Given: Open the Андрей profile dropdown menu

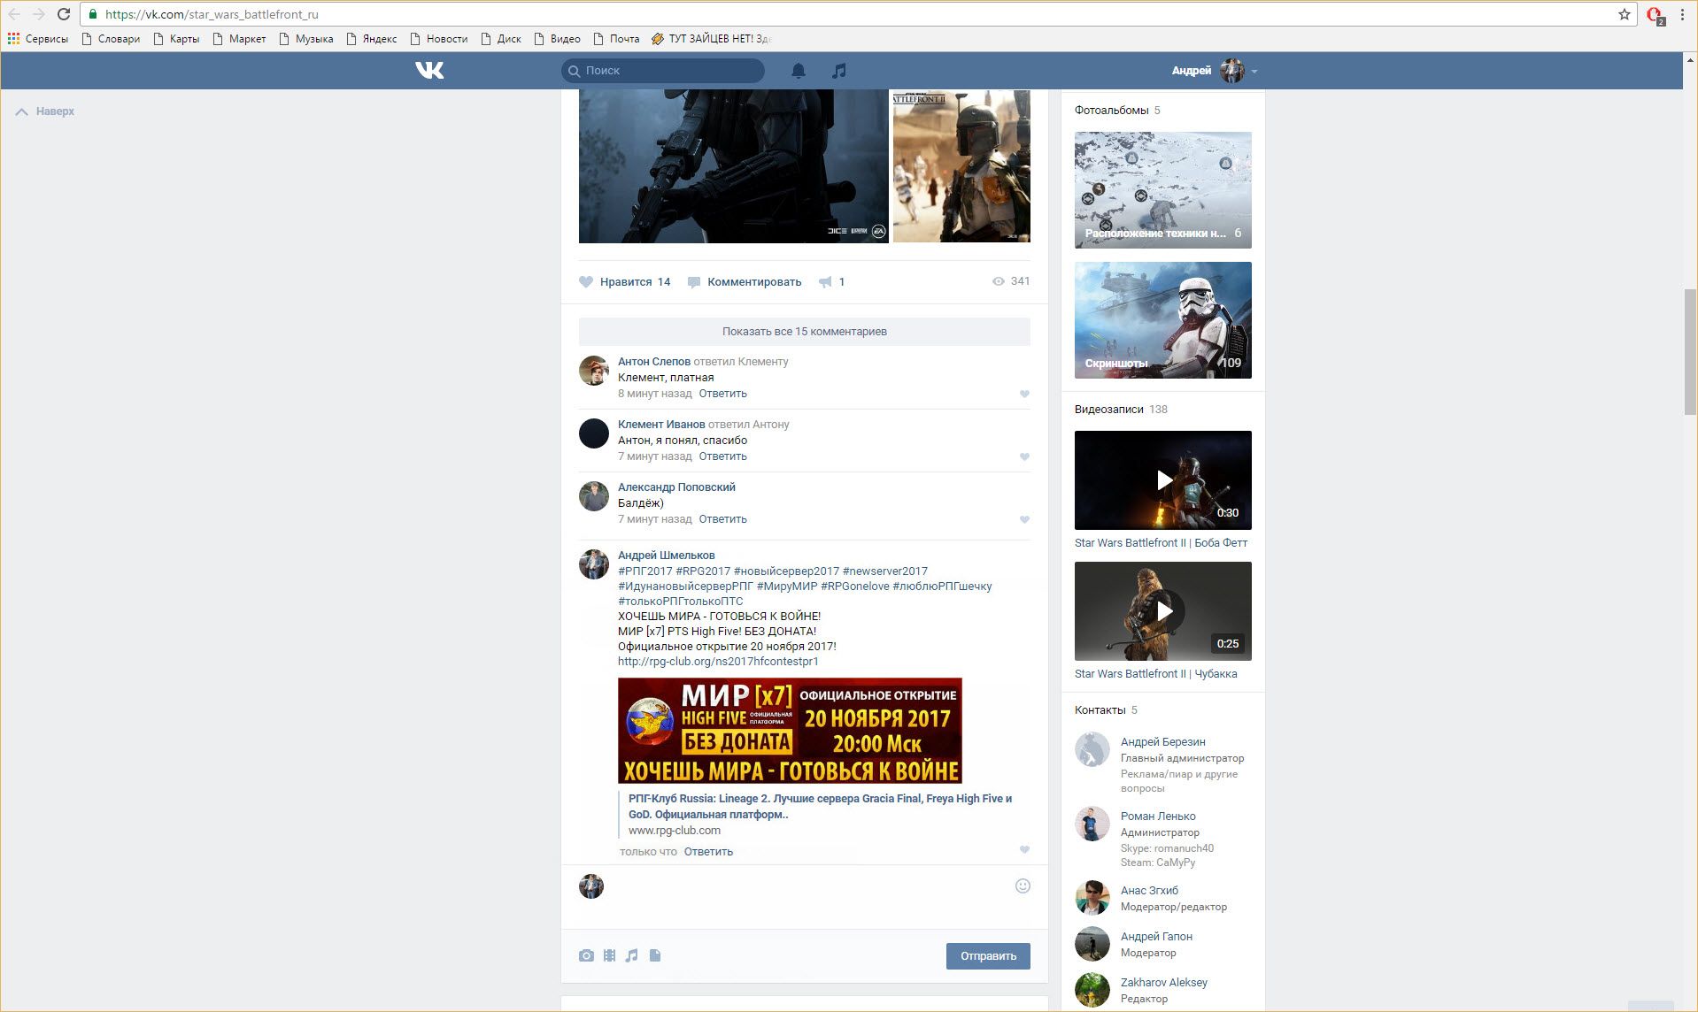Looking at the screenshot, I should (x=1214, y=71).
